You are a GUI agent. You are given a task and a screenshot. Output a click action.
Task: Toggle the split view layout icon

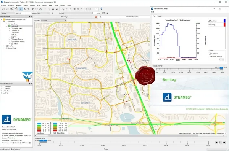coord(103,13)
